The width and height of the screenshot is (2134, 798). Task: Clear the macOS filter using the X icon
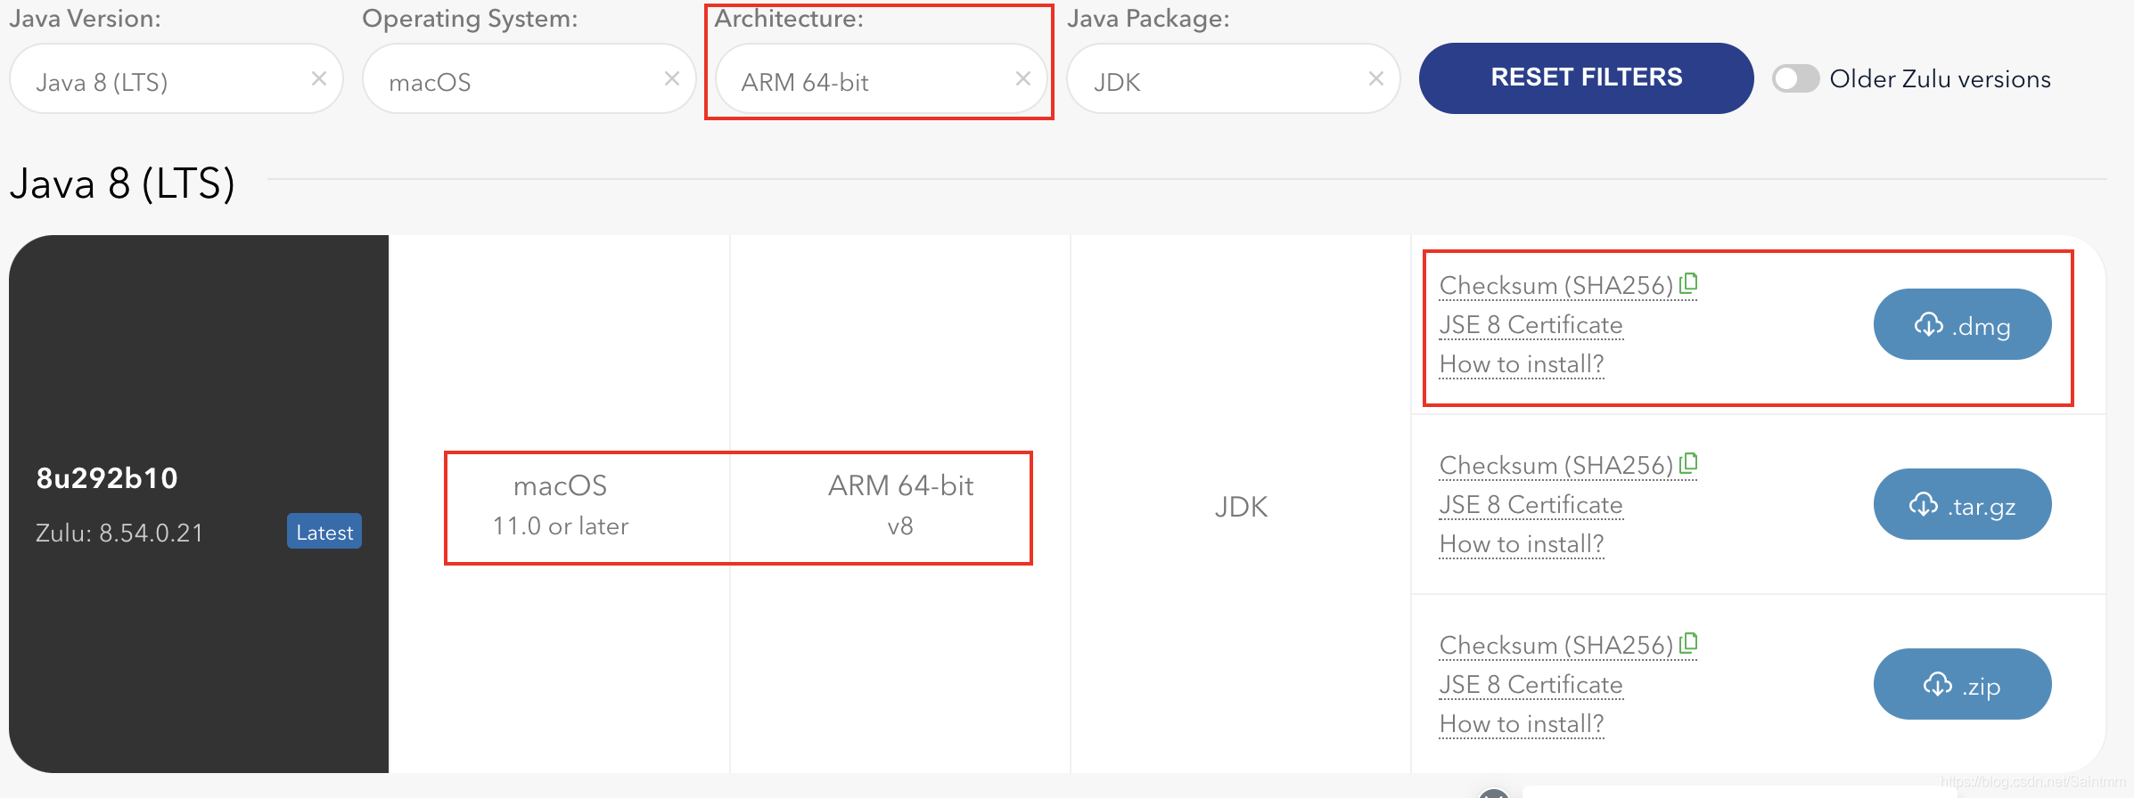pyautogui.click(x=672, y=78)
